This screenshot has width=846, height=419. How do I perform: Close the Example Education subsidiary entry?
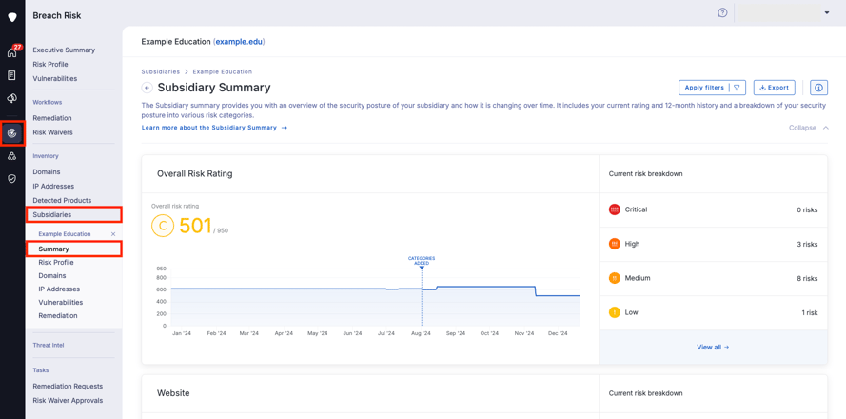pyautogui.click(x=113, y=234)
